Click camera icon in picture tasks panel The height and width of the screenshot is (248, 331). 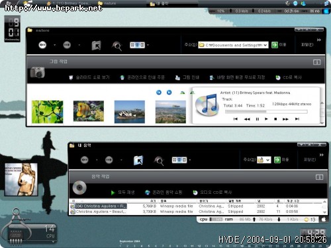click(x=38, y=72)
